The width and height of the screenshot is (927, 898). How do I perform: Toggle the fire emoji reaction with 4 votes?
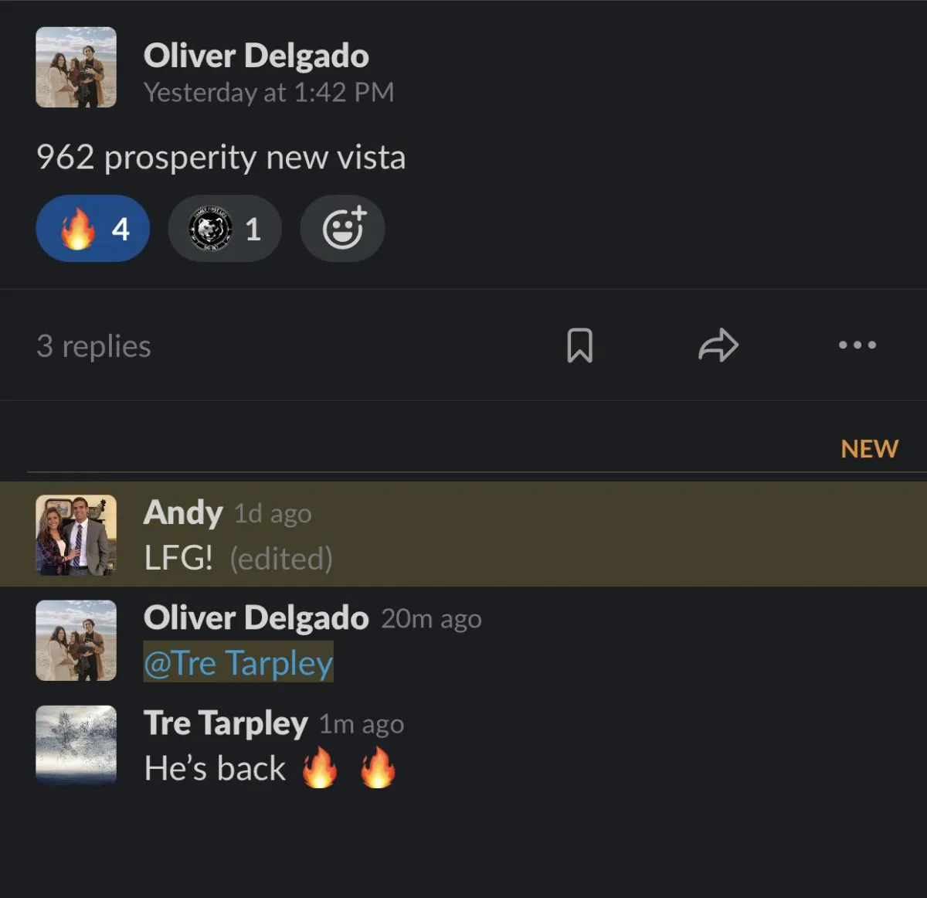point(93,229)
